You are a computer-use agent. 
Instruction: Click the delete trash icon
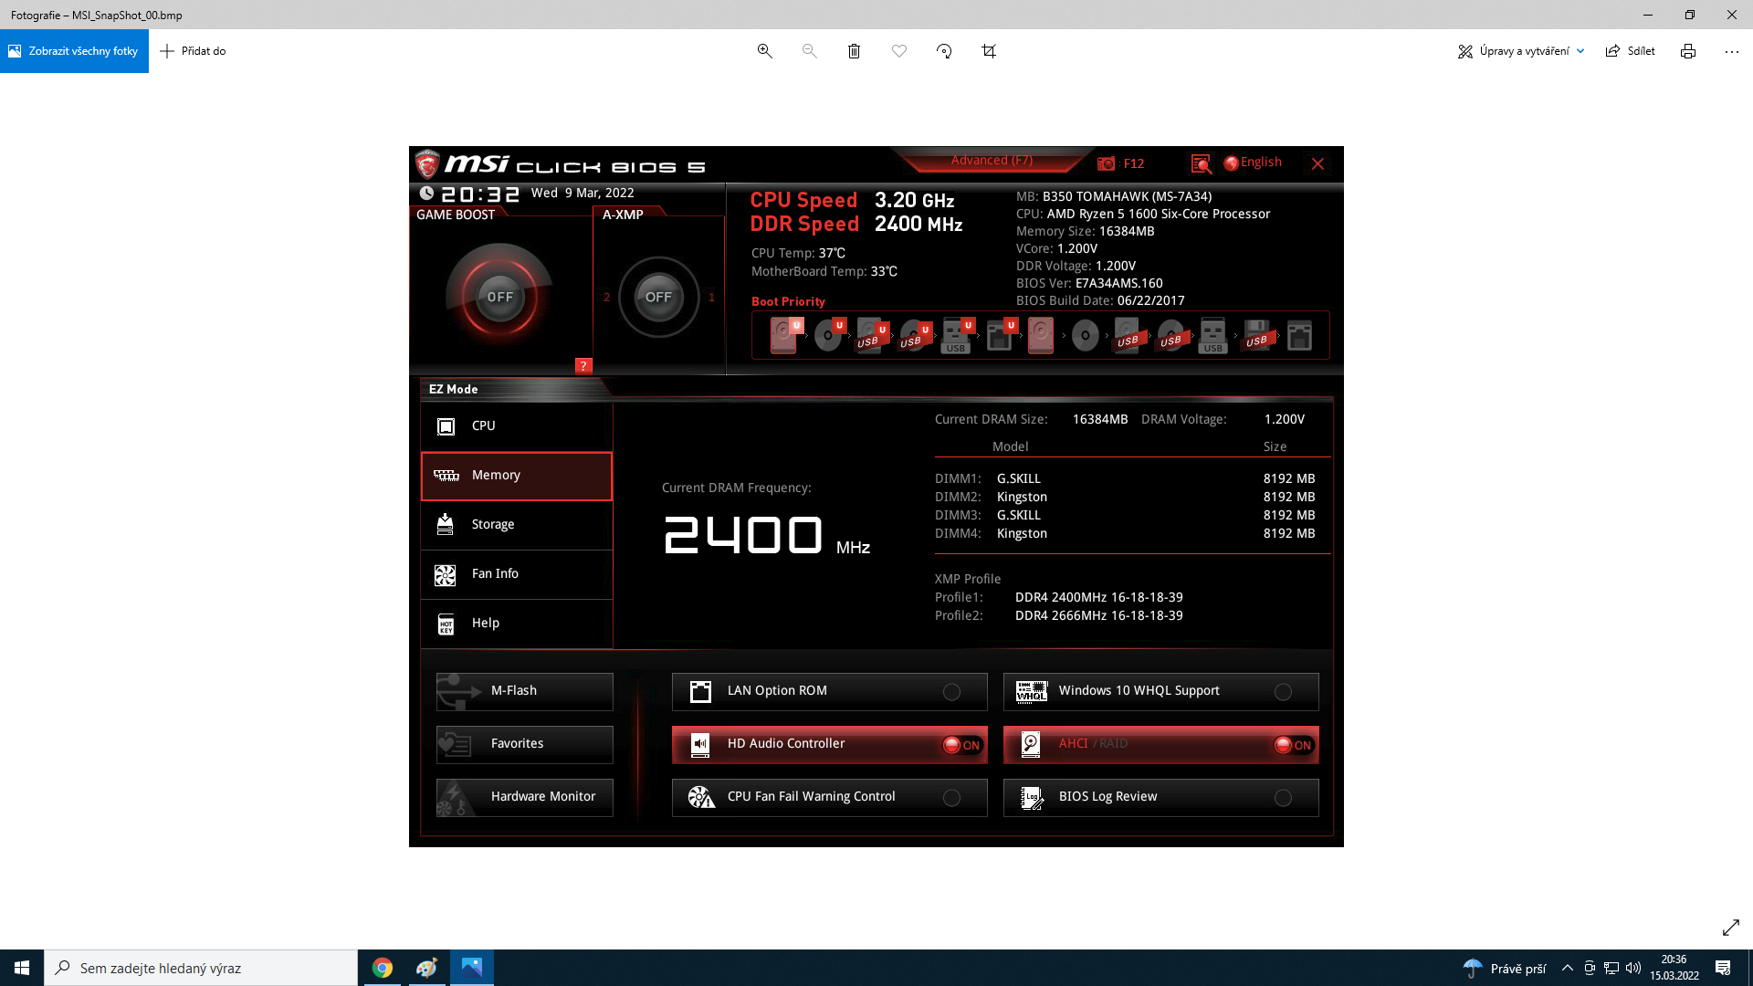854,51
